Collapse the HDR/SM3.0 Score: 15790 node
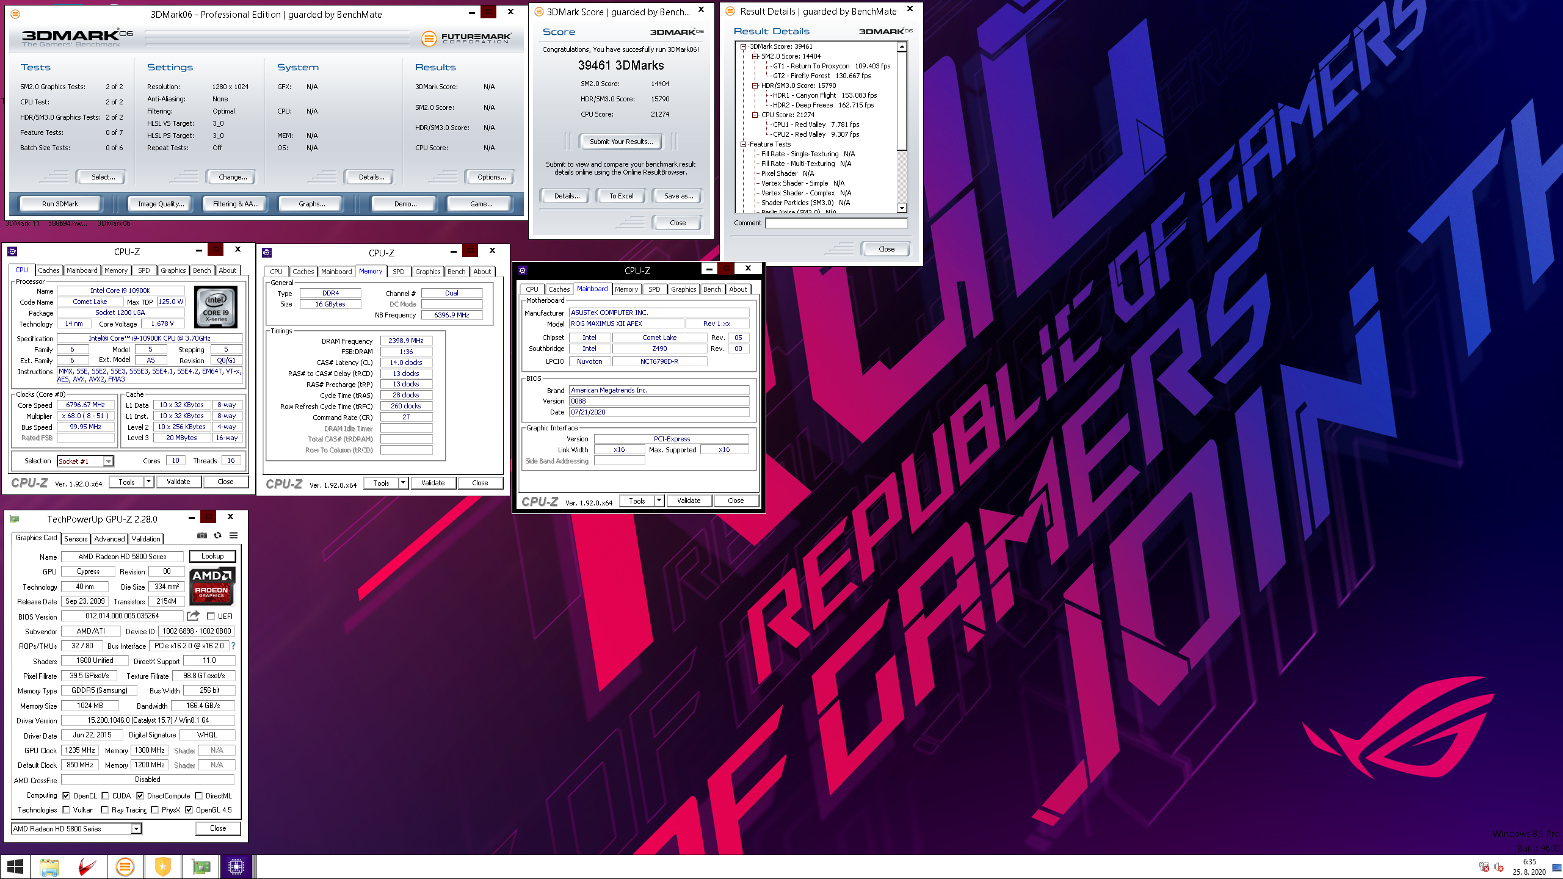The image size is (1563, 879). click(x=755, y=85)
